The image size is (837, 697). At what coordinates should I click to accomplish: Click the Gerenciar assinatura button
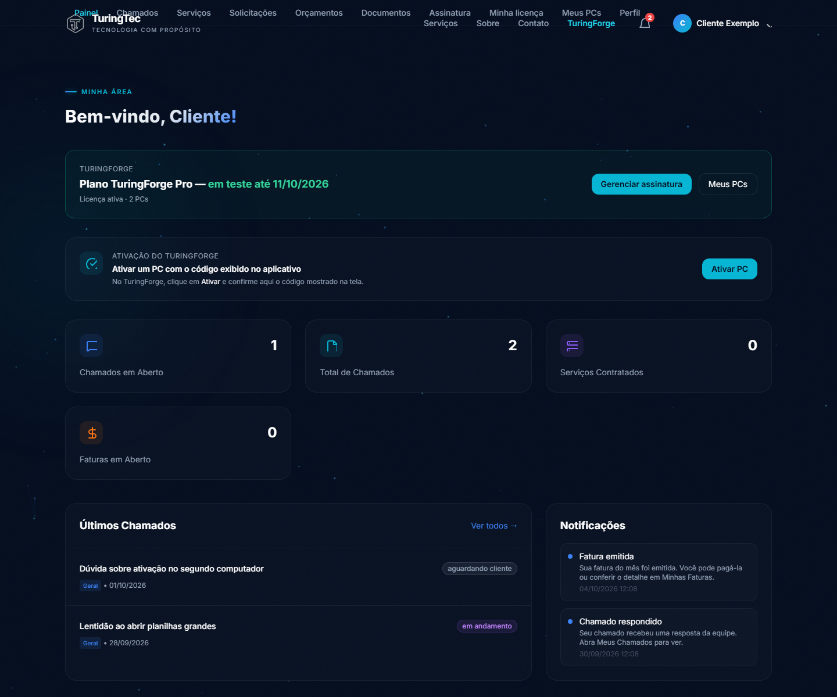coord(641,184)
